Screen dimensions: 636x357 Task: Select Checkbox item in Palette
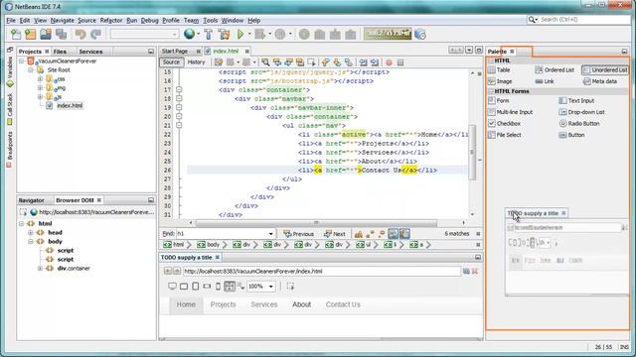504,123
